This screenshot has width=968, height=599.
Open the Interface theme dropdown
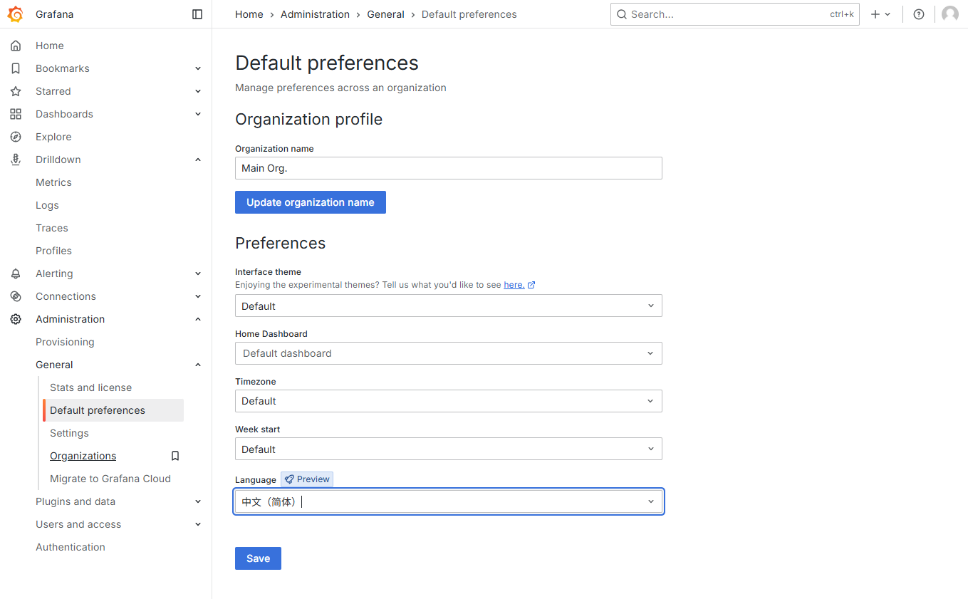(x=449, y=306)
